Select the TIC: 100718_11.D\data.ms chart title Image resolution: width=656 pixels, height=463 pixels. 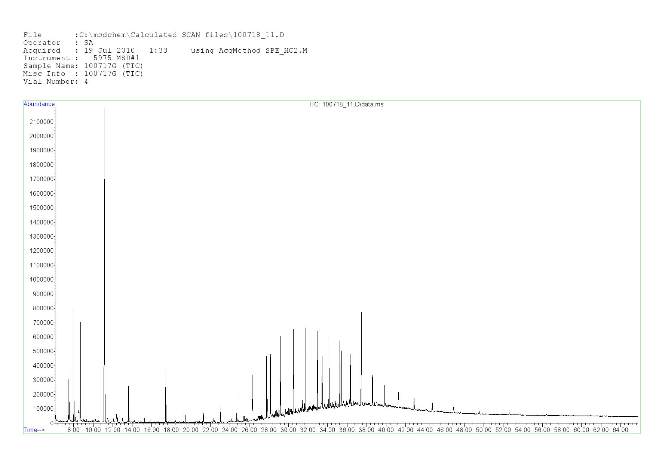(x=346, y=105)
